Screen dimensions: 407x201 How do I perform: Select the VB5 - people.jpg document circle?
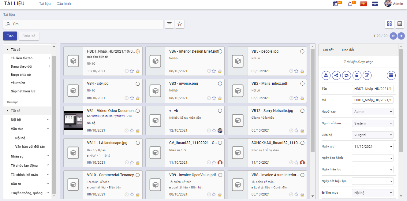pos(302,51)
